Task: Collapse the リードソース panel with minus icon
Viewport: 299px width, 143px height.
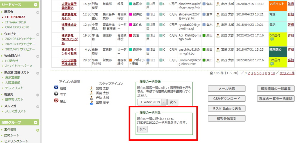Action: click(36, 5)
